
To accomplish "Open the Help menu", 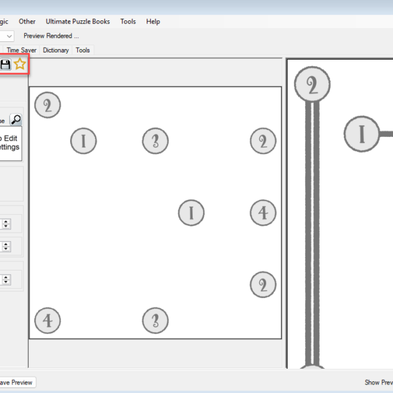I will tap(153, 22).
